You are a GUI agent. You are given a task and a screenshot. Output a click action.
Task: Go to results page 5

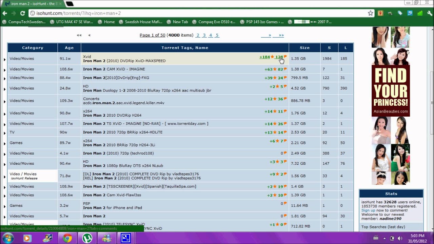point(217,35)
